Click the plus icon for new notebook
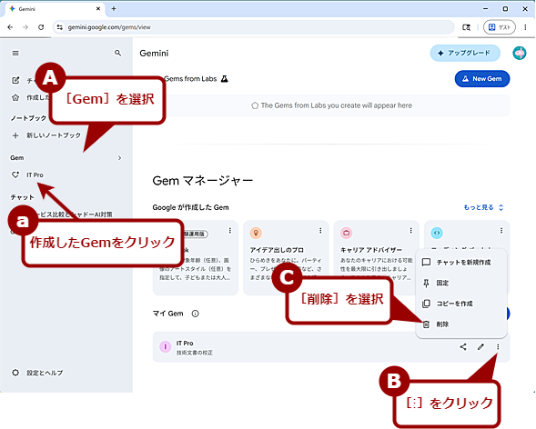 click(x=15, y=135)
